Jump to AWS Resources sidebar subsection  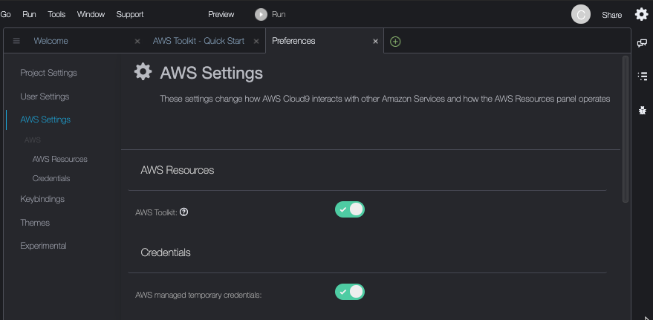pos(60,160)
